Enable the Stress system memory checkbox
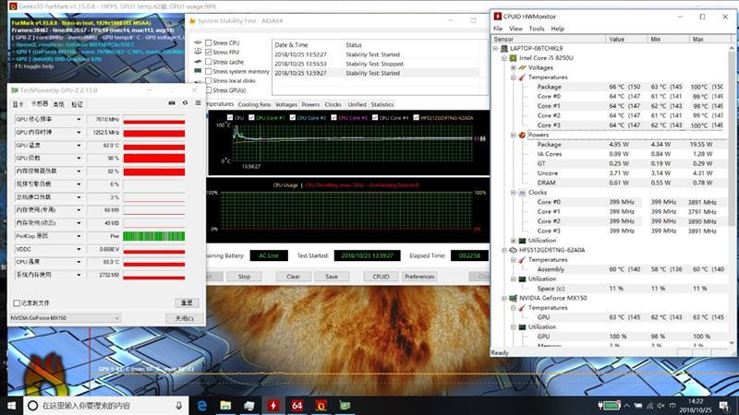The height and width of the screenshot is (415, 739). (x=209, y=72)
